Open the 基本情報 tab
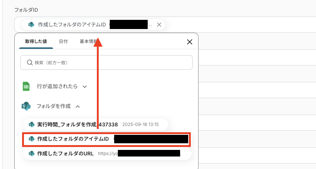 point(88,42)
